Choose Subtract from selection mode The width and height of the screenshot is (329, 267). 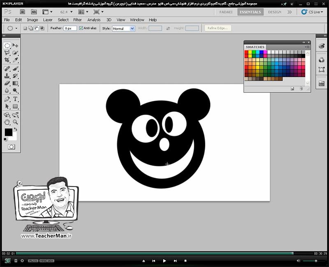click(x=36, y=28)
